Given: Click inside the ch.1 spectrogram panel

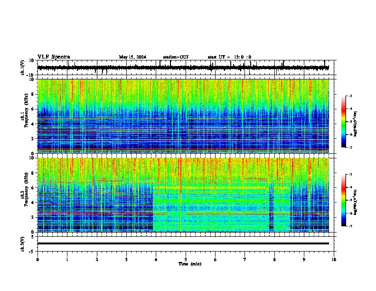Looking at the screenshot, I should [x=183, y=116].
